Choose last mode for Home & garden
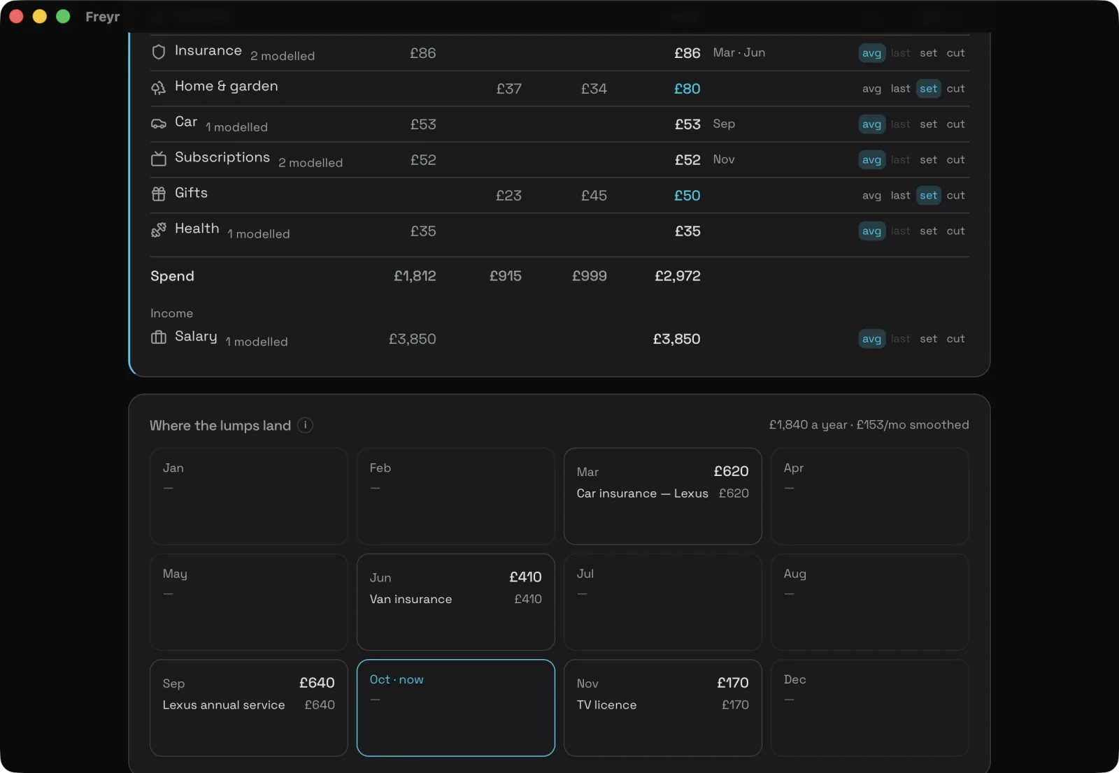The height and width of the screenshot is (773, 1119). [x=900, y=89]
